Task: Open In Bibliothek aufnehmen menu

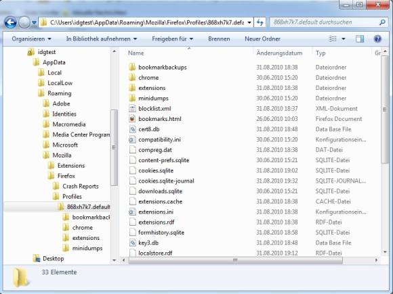Action: coord(102,39)
